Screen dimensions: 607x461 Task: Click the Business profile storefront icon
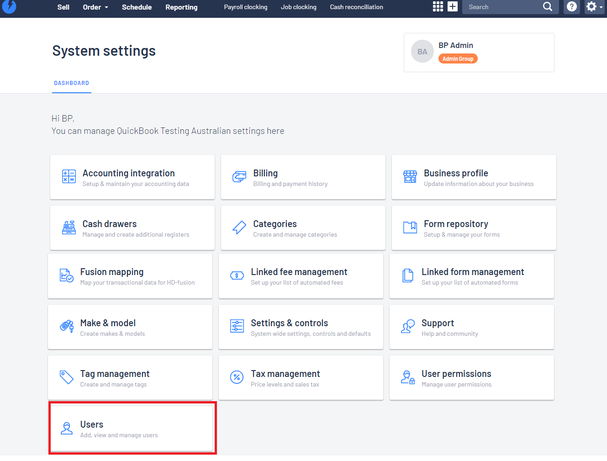[410, 176]
